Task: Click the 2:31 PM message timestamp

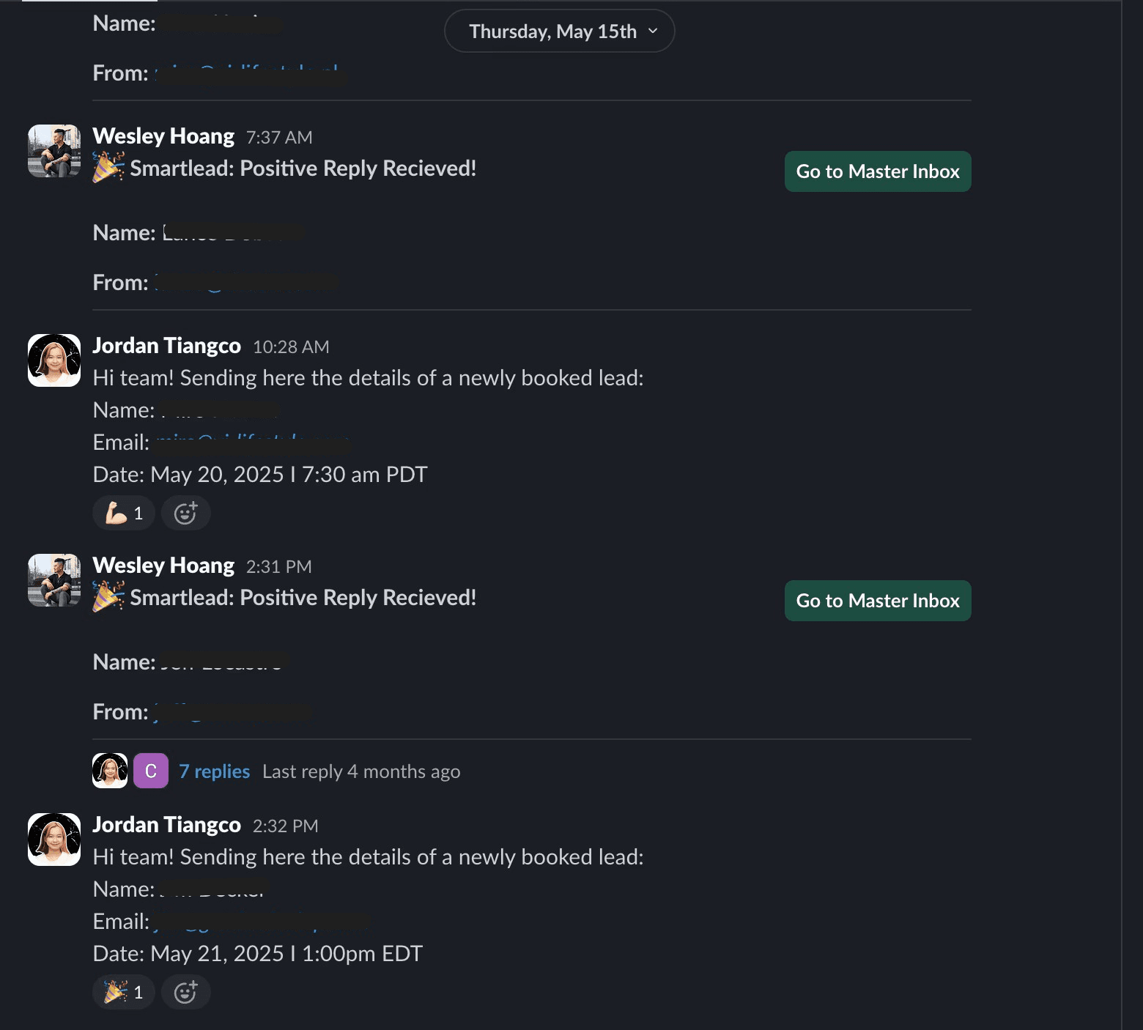Action: pyautogui.click(x=279, y=567)
